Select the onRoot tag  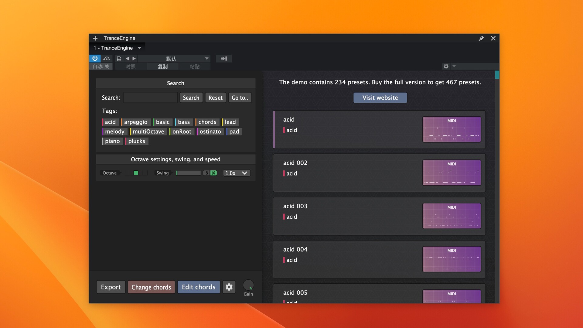click(x=182, y=132)
